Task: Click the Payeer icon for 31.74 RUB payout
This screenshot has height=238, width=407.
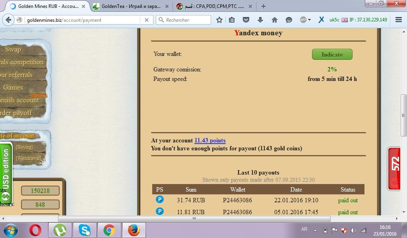Action: (160, 200)
